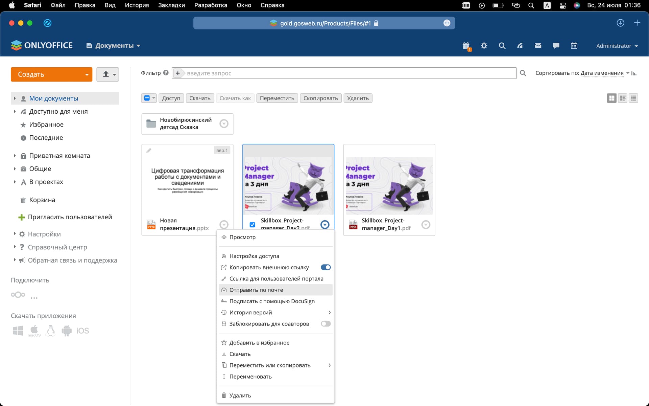Click the Скопировать toolbar button
This screenshot has width=649, height=406.
click(320, 98)
